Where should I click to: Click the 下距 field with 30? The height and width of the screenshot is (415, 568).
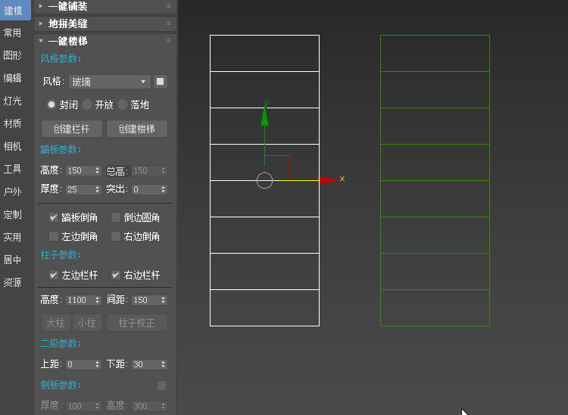145,364
